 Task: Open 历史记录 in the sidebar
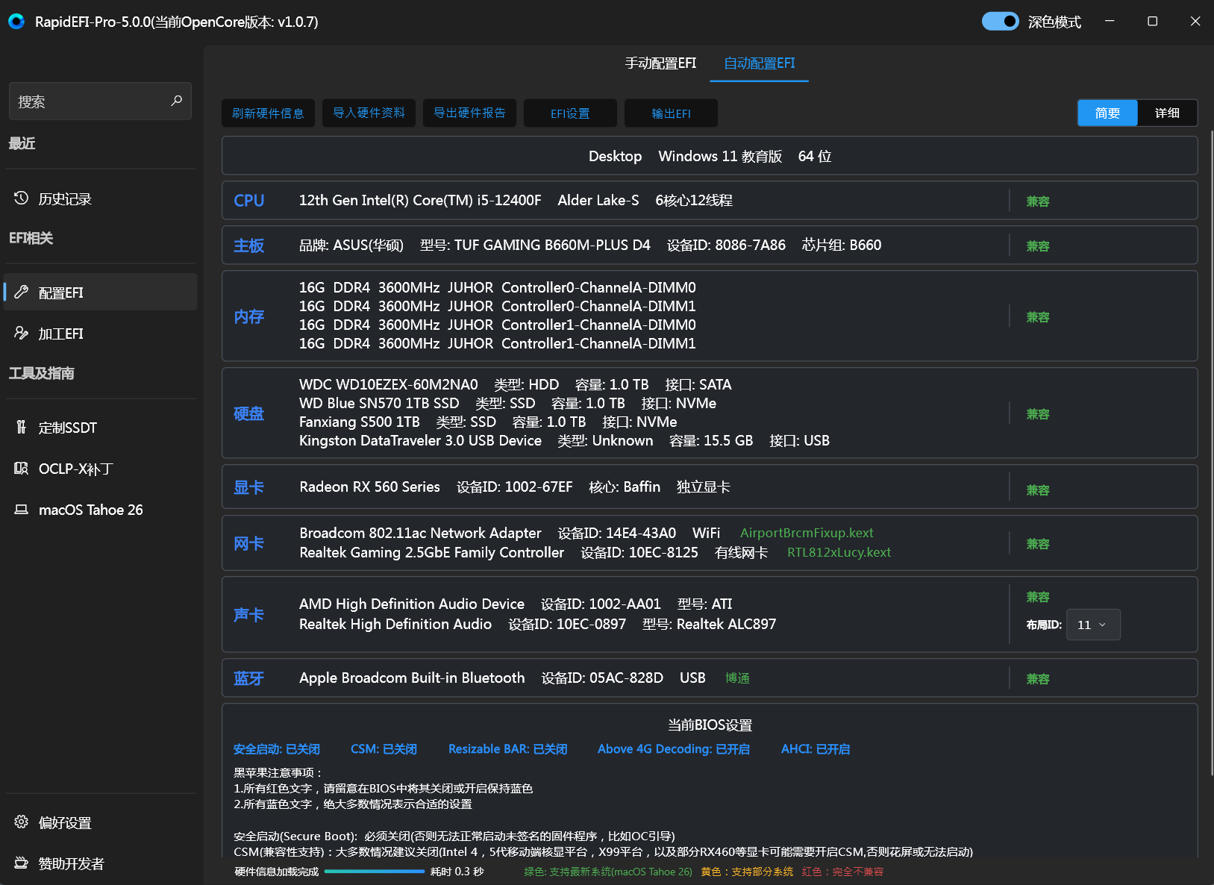click(100, 198)
